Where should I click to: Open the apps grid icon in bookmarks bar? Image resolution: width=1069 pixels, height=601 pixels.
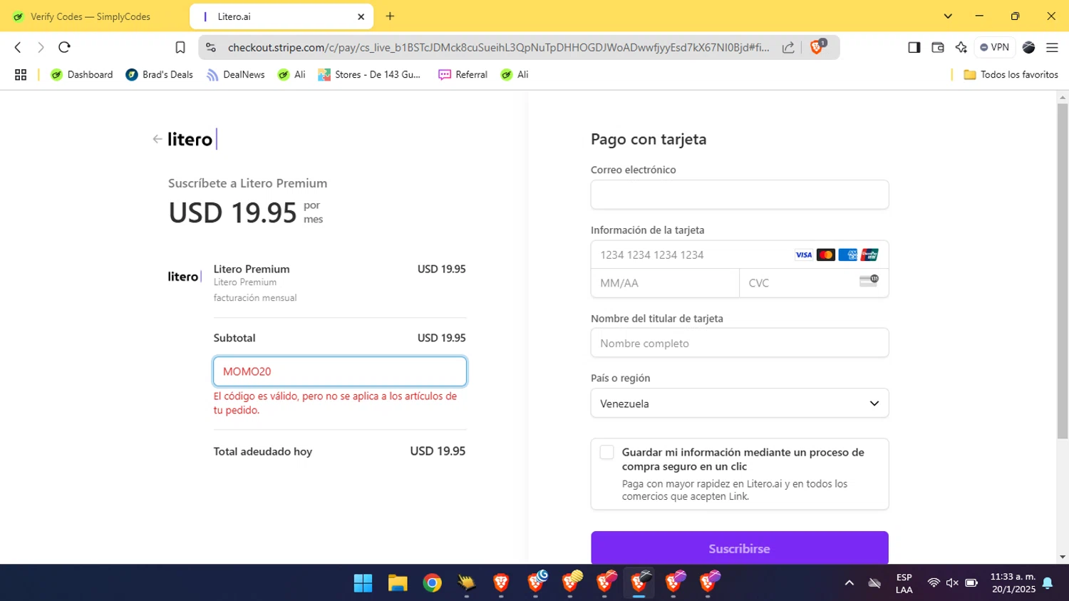[21, 74]
